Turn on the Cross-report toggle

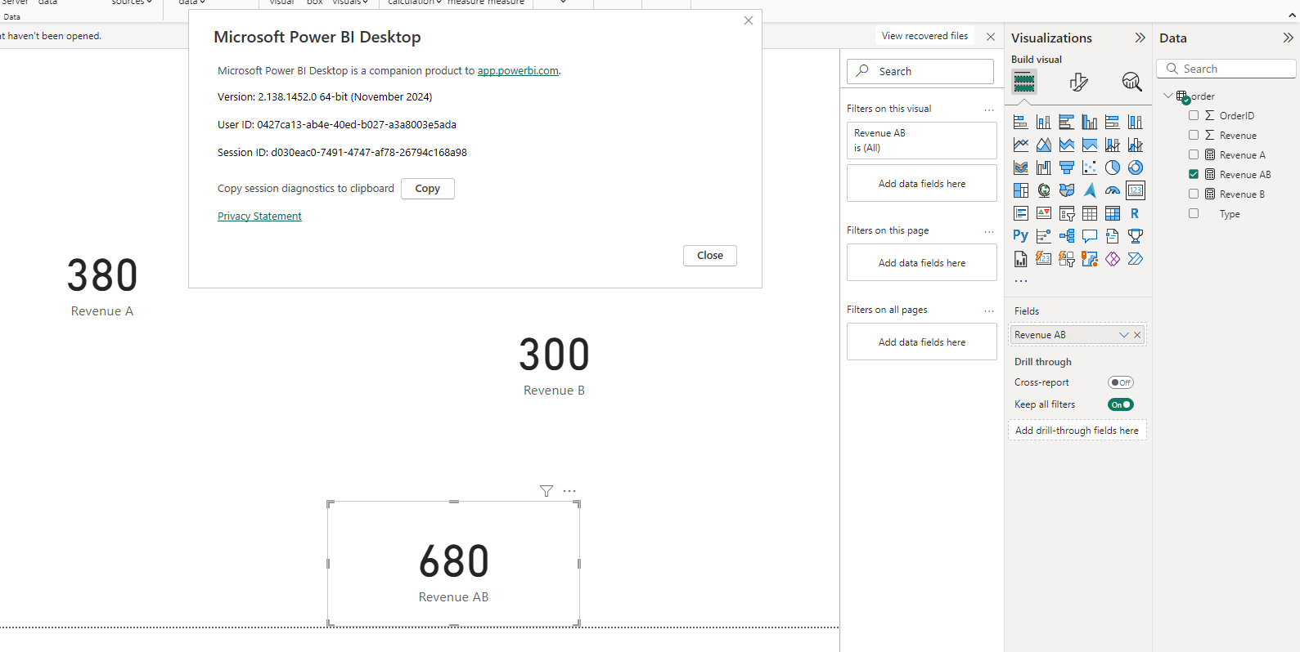click(1121, 382)
